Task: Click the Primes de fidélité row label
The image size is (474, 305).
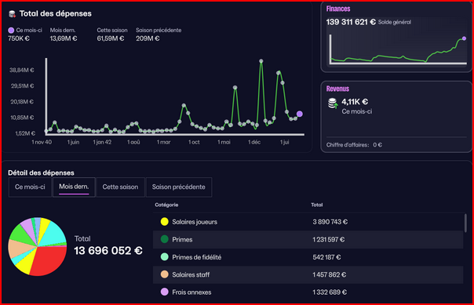Action: click(197, 257)
